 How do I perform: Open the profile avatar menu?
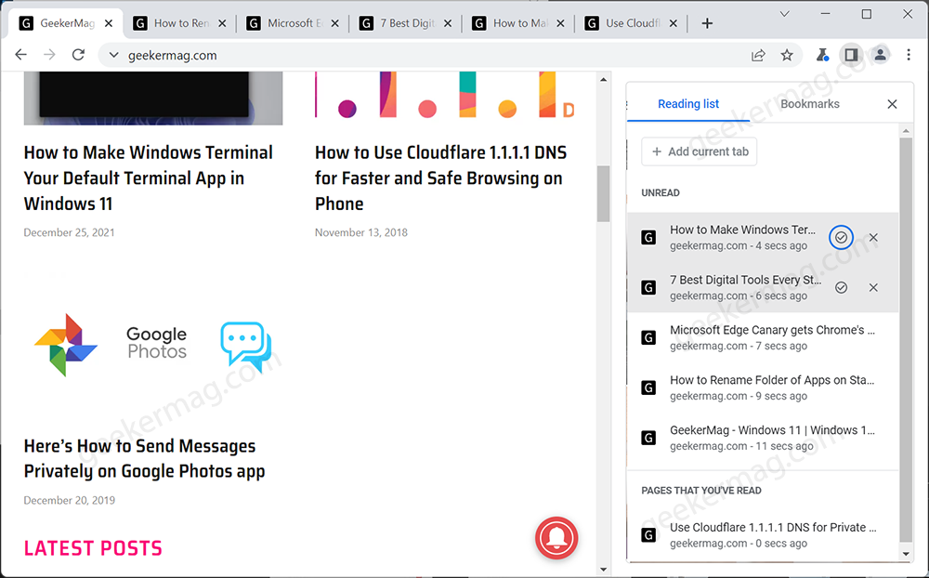pyautogui.click(x=881, y=55)
